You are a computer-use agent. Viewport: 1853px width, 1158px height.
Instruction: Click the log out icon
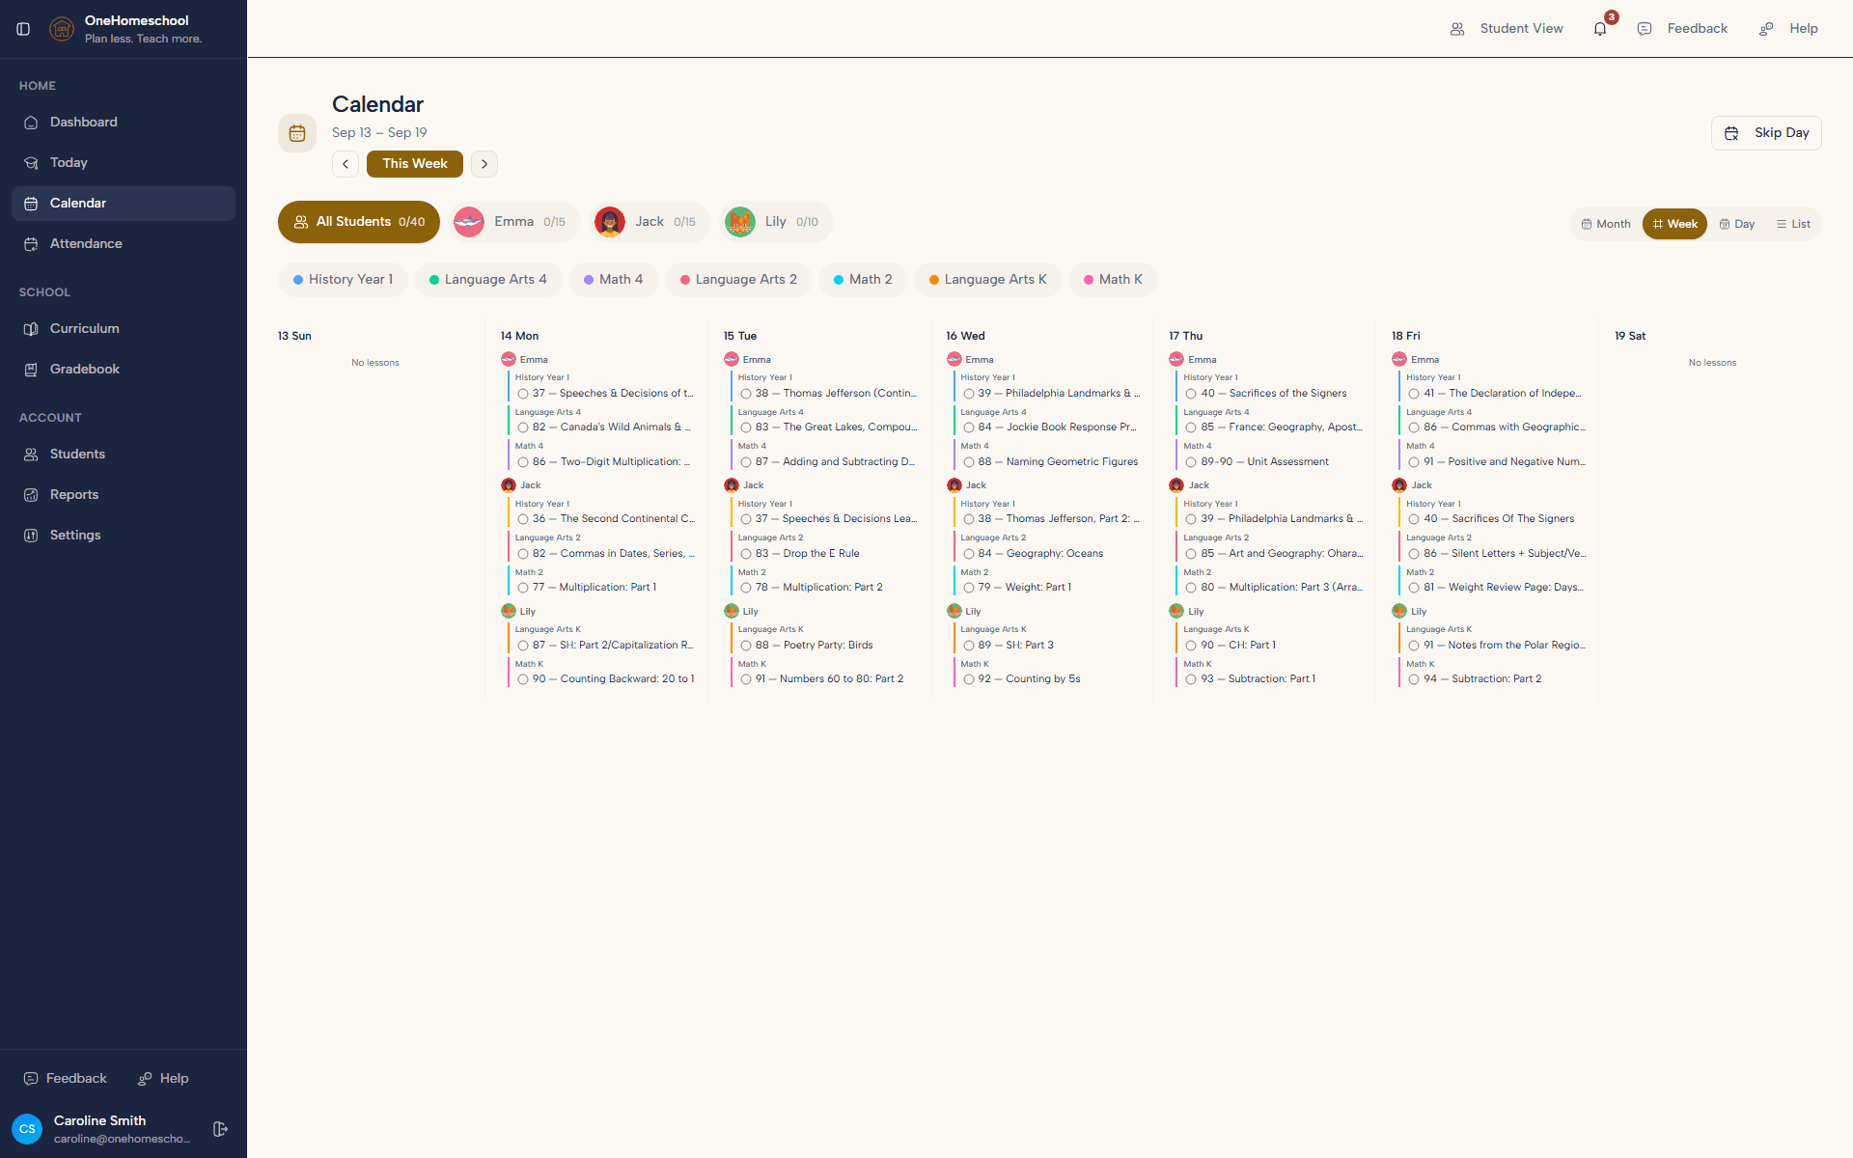pos(220,1129)
